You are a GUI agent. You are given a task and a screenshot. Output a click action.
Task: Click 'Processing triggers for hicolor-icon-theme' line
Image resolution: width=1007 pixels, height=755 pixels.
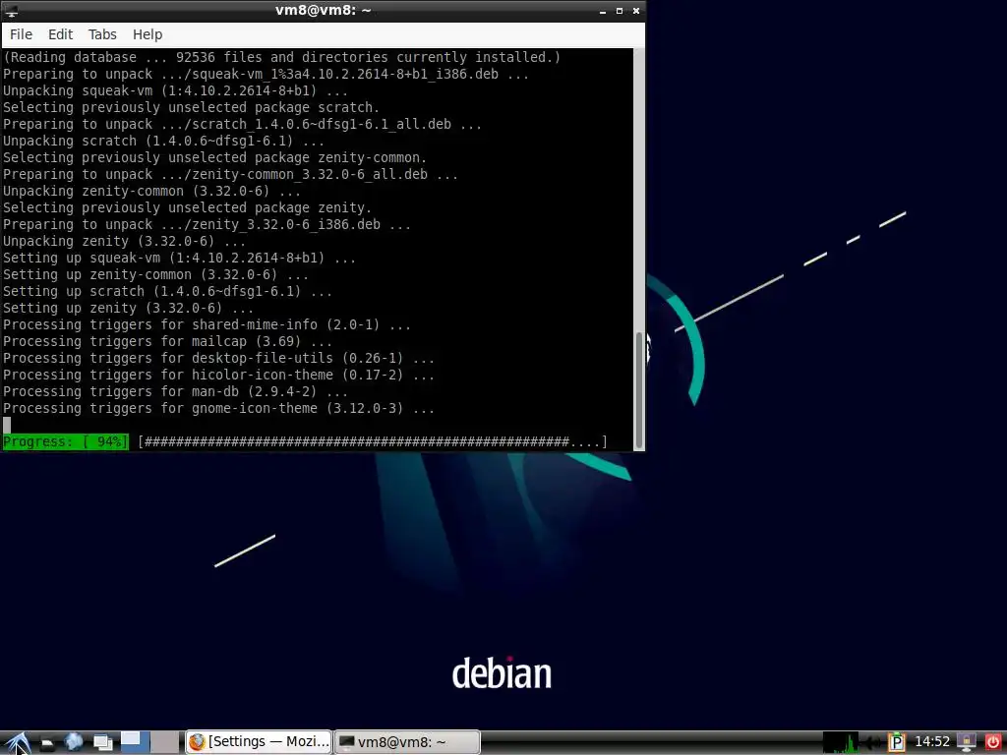click(x=218, y=375)
